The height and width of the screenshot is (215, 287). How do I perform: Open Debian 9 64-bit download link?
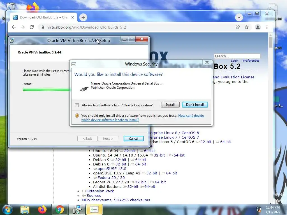click(x=141, y=160)
